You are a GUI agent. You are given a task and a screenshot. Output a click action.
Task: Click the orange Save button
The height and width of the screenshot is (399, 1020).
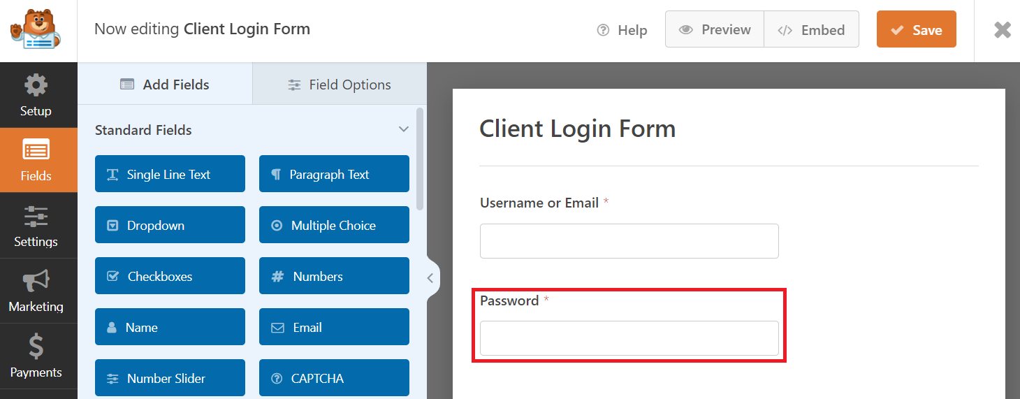pyautogui.click(x=916, y=29)
